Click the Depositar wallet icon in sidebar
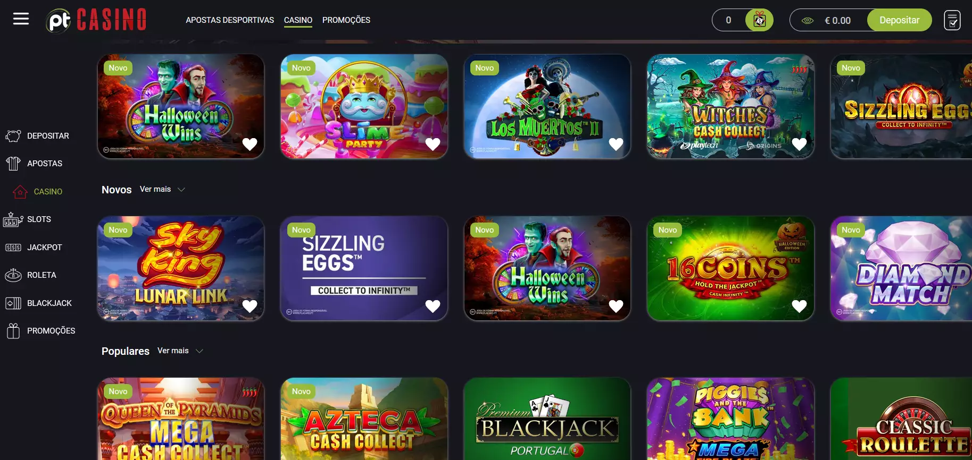 (13, 136)
